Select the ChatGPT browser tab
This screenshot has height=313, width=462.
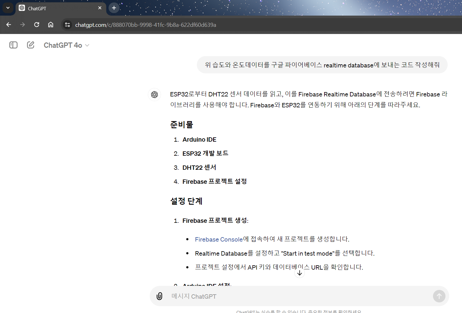coord(61,8)
